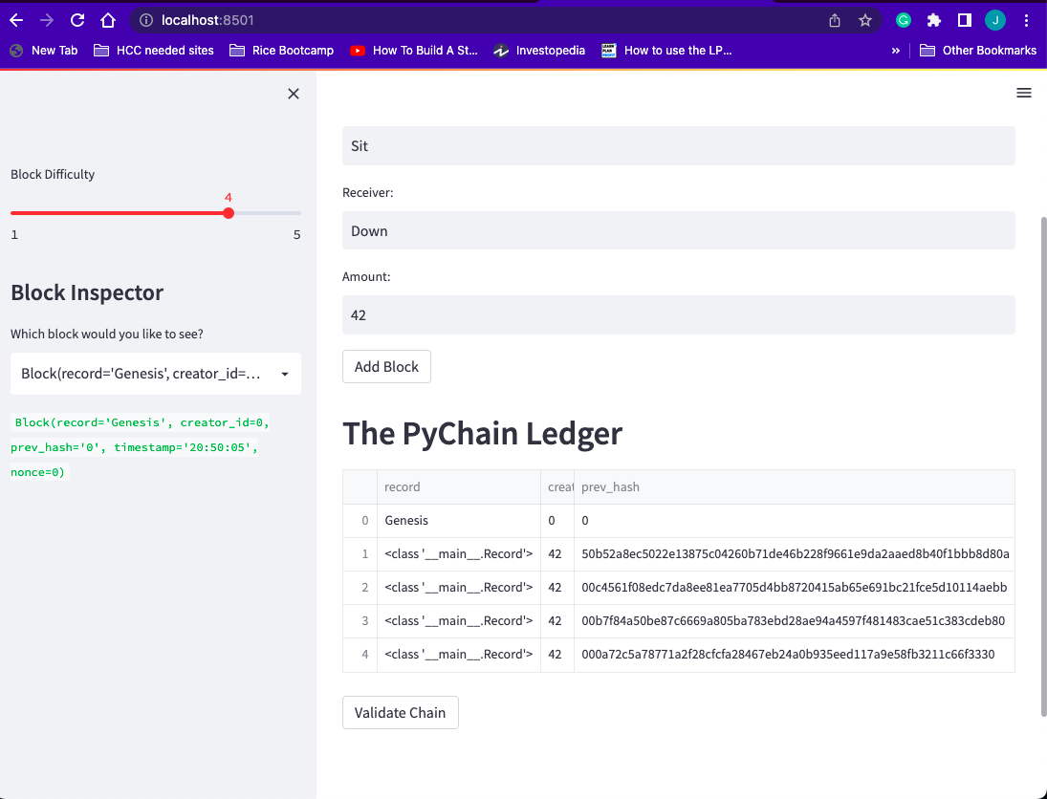Click the creator column header

pyautogui.click(x=557, y=486)
